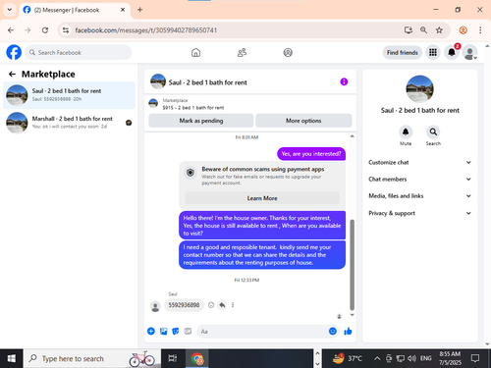Open conversation information purple icon

[x=344, y=81]
